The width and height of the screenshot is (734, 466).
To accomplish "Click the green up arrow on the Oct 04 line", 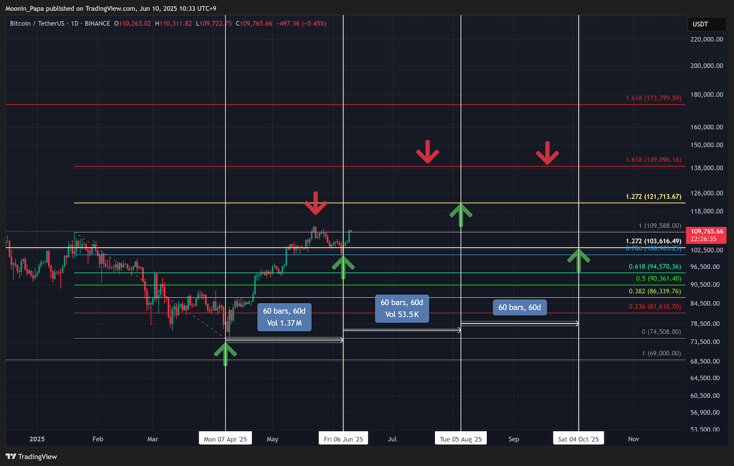I will 579,261.
